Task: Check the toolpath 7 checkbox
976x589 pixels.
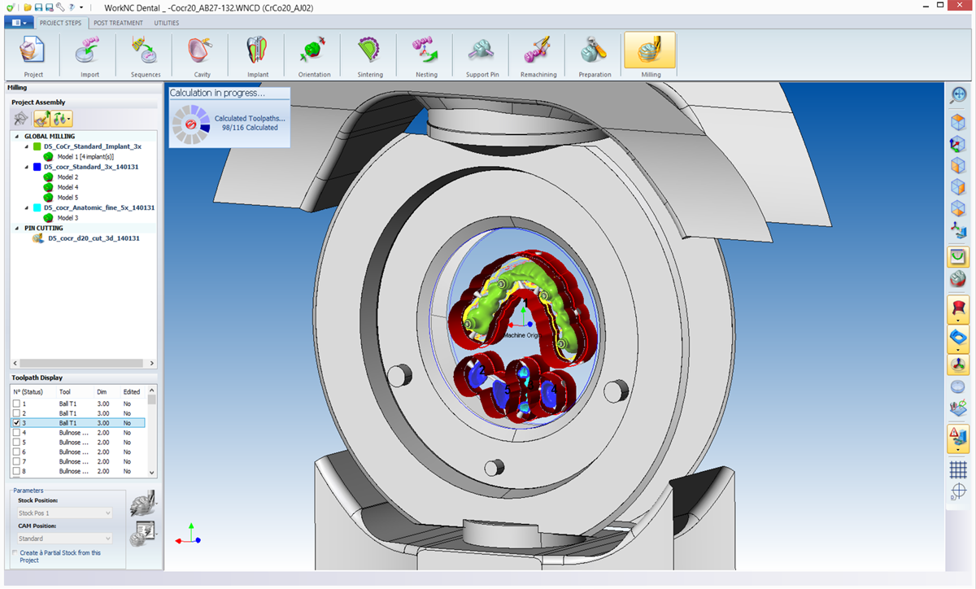Action: [x=17, y=461]
